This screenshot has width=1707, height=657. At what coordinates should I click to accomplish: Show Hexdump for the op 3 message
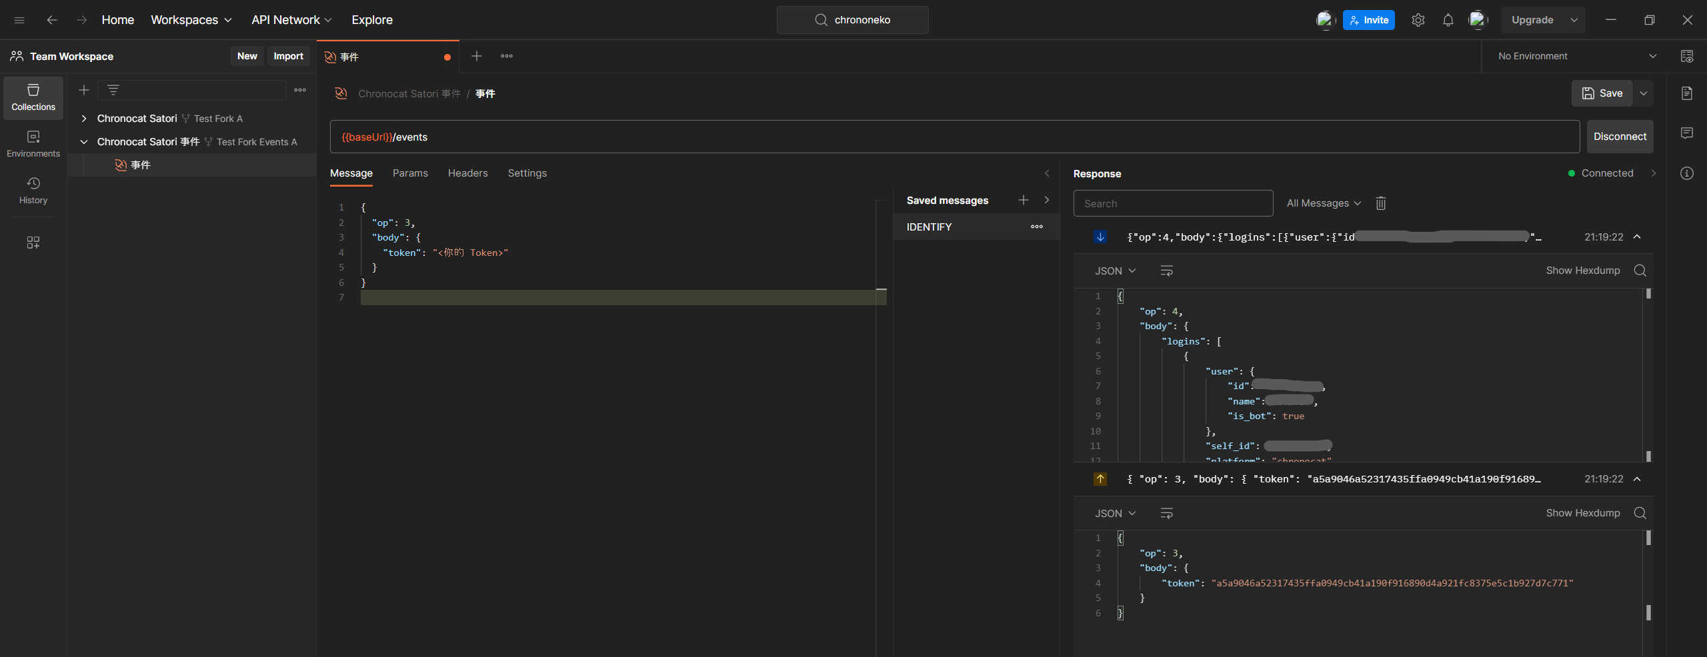pyautogui.click(x=1583, y=513)
